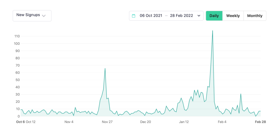Switch to Monthly granularity
The width and height of the screenshot is (277, 135).
[x=255, y=16]
